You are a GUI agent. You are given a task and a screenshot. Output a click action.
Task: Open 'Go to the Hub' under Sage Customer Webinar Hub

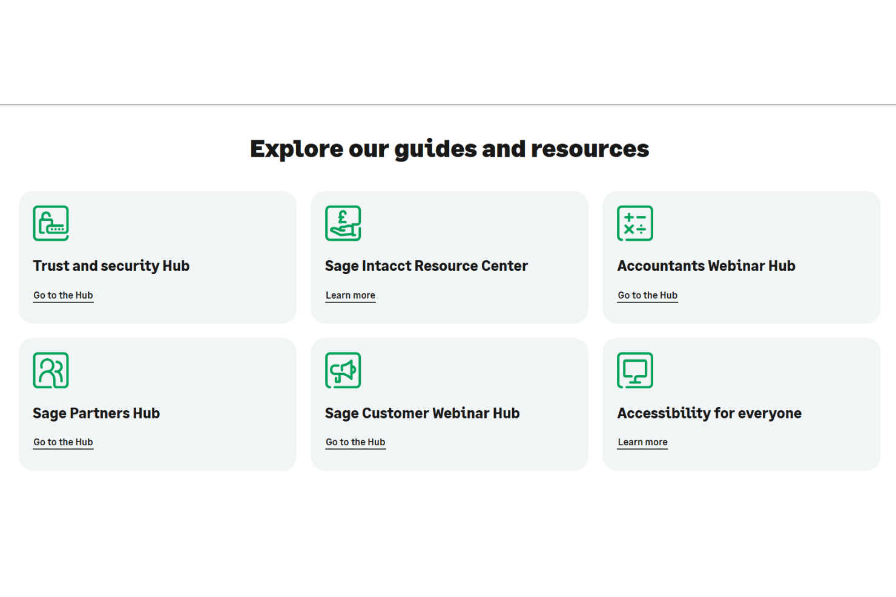coord(355,443)
